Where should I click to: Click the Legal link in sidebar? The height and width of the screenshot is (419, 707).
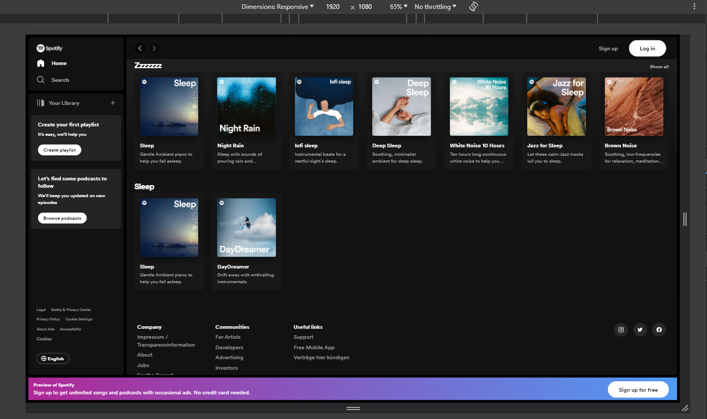coord(41,310)
